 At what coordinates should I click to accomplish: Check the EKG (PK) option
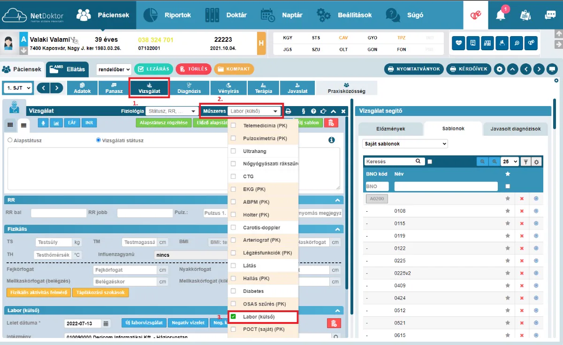pyautogui.click(x=233, y=189)
